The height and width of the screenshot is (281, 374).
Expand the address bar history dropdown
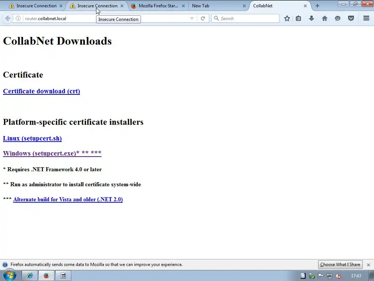click(192, 18)
